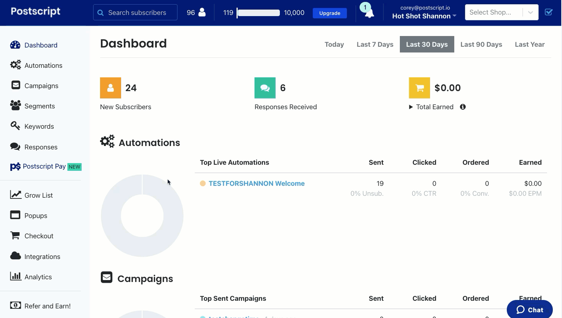
Task: Click the 0% CTR text
Action: (424, 193)
